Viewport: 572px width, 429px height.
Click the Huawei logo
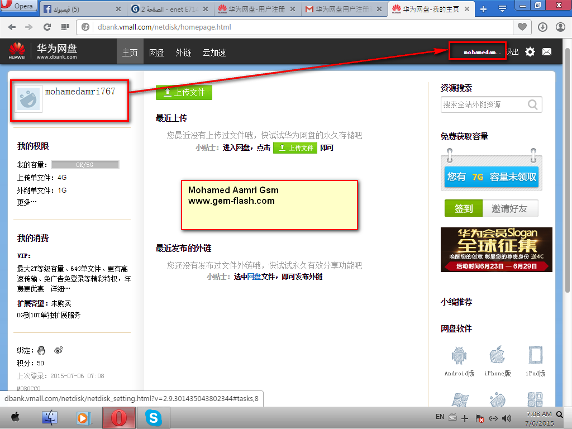[x=17, y=51]
